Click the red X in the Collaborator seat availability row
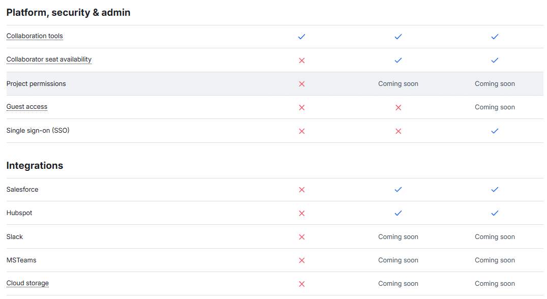The image size is (547, 299). coord(301,61)
